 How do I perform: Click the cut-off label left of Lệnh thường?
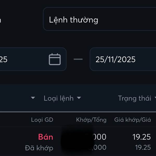(x=1, y=20)
